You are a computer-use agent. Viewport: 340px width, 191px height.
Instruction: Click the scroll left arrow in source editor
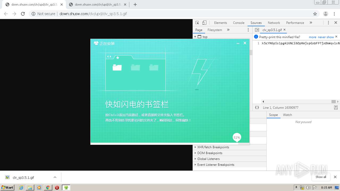pyautogui.click(x=263, y=102)
